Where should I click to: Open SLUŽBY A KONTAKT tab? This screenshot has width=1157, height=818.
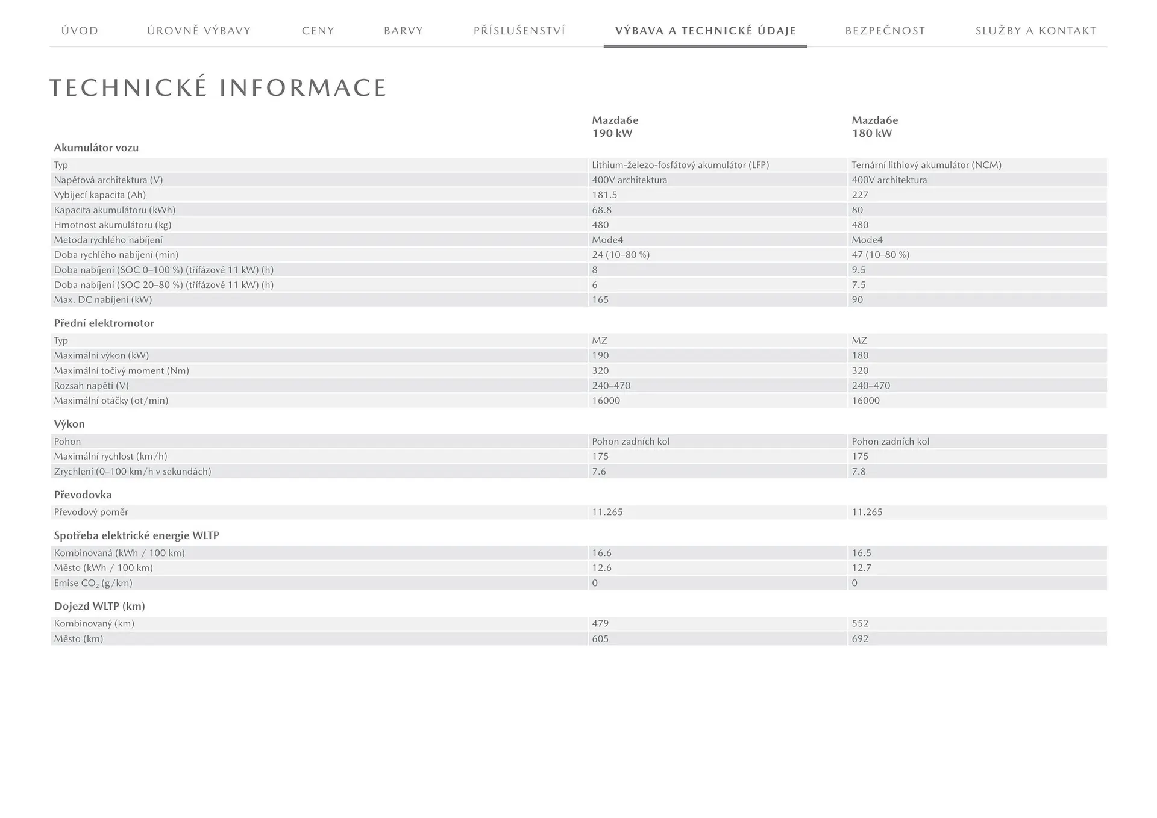[1035, 31]
